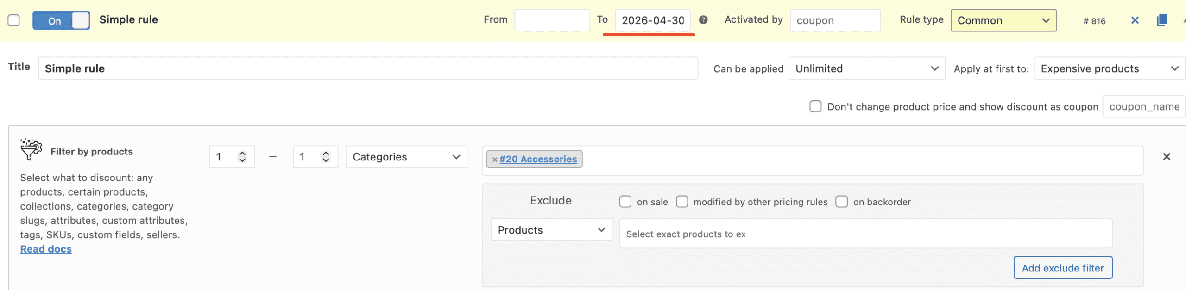Toggle the rule On switch off
This screenshot has height=290, width=1186.
tap(61, 20)
